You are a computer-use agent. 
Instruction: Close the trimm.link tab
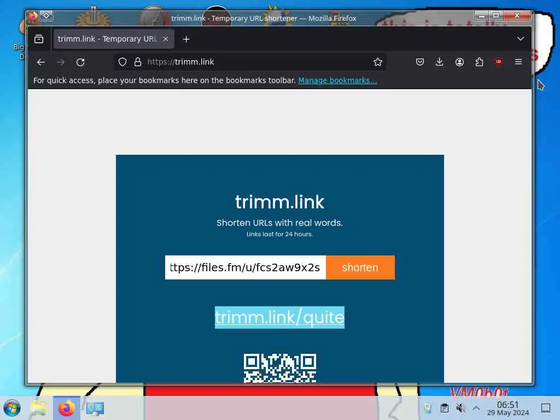[166, 39]
